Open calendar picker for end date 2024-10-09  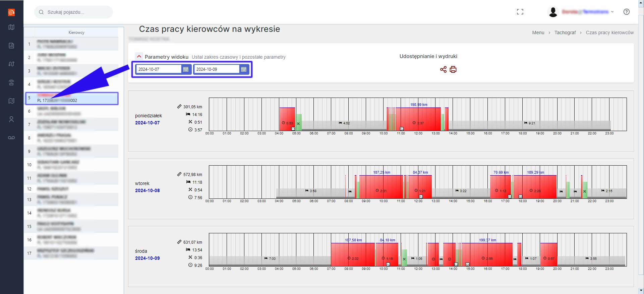tap(244, 69)
